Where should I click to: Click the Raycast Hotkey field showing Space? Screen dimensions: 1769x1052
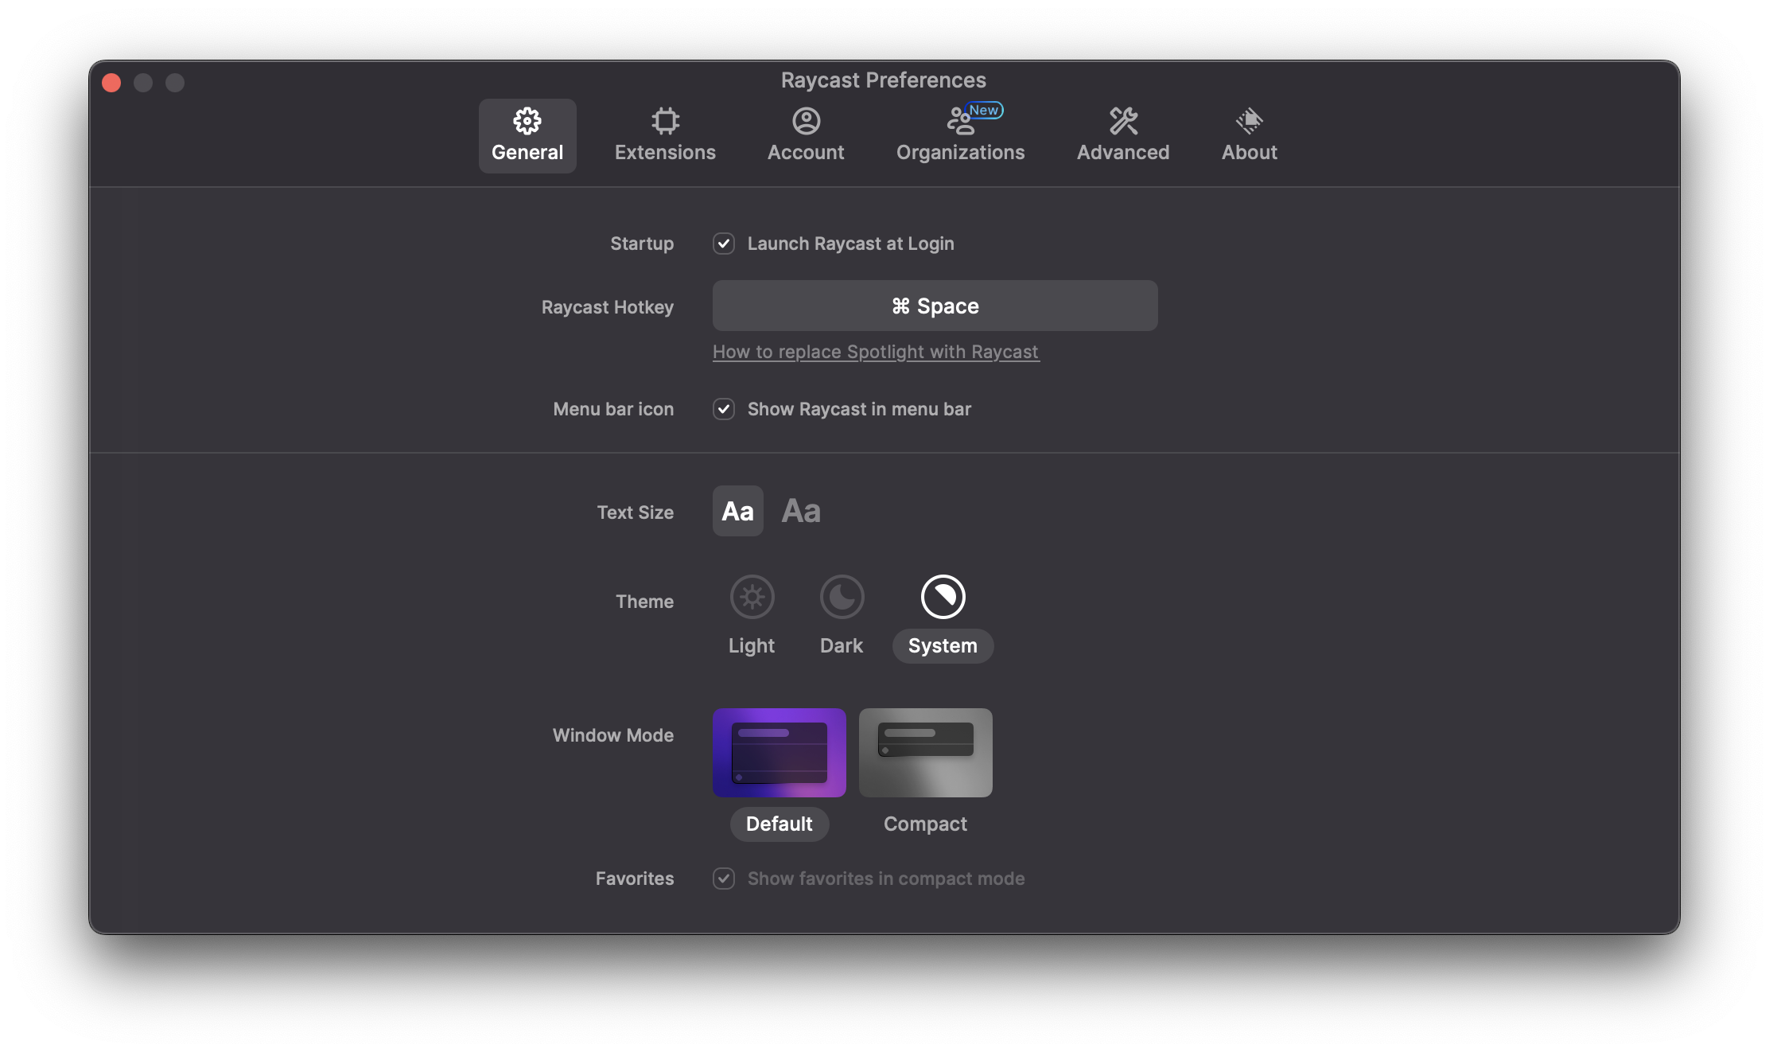tap(935, 306)
